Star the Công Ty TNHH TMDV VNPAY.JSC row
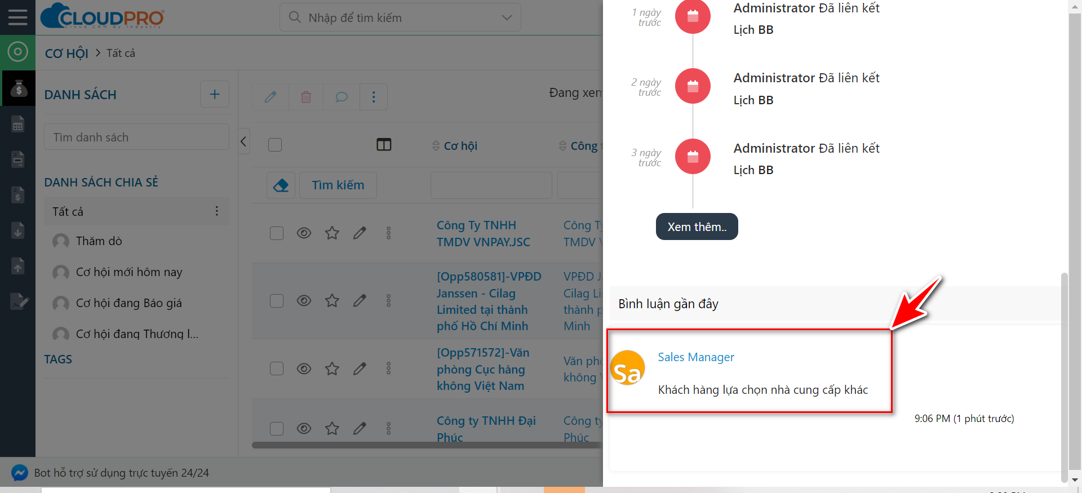Screen dimensions: 1082x493 (x=332, y=233)
